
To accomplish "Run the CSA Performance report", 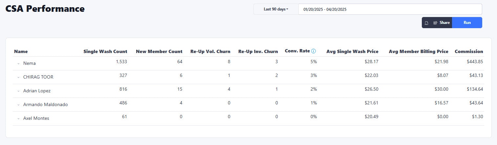I will 467,23.
